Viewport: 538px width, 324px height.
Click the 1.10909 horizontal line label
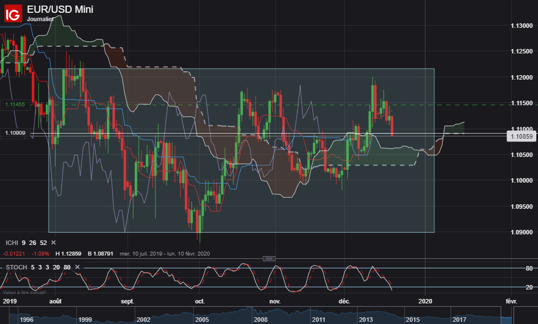15,132
